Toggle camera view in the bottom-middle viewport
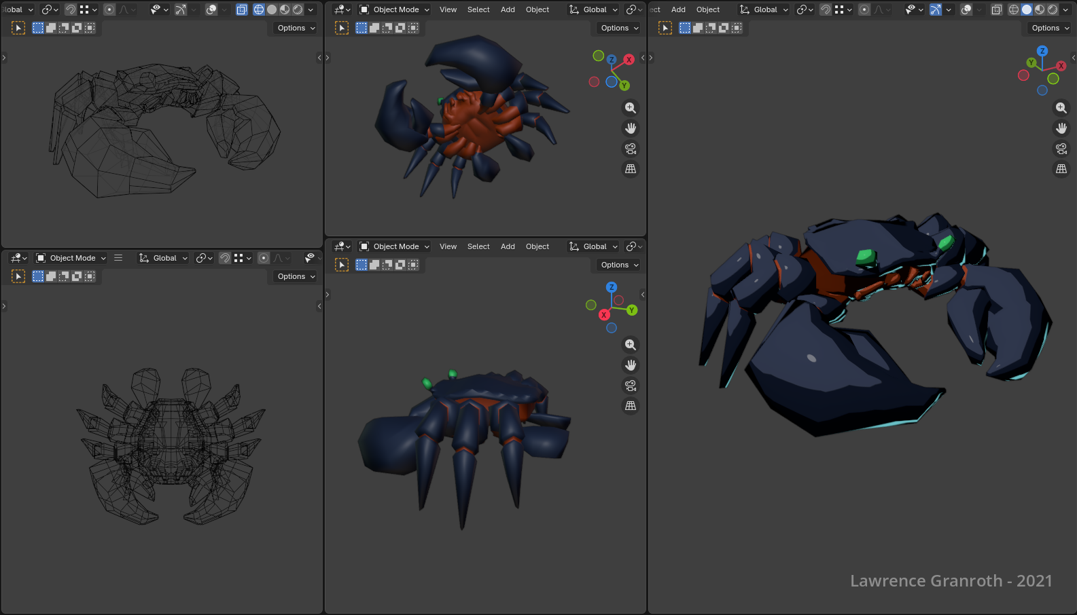 click(631, 386)
